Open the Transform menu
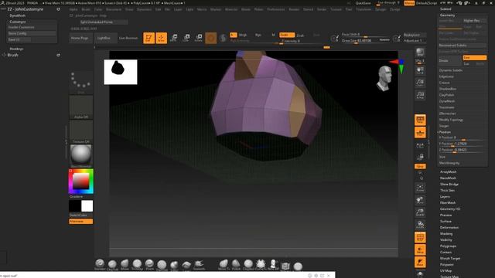The width and height of the screenshot is (495, 278). [x=364, y=9]
